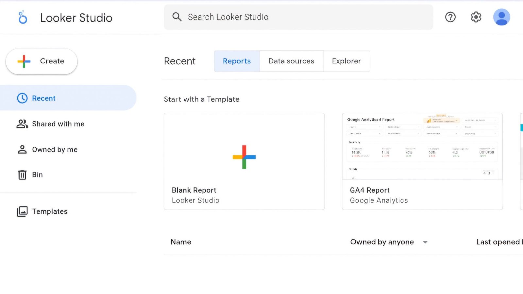This screenshot has height=294, width=523.
Task: Switch to the Data sources tab
Action: (x=291, y=61)
